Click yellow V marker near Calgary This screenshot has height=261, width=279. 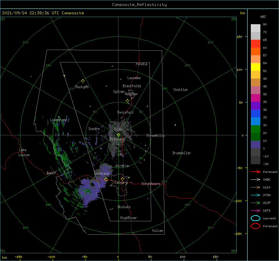129,178
